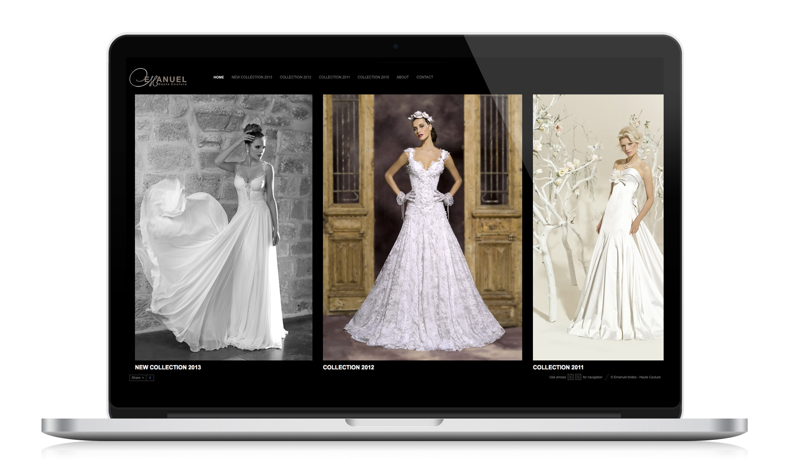Image resolution: width=791 pixels, height=466 pixels.
Task: Click the left navigation arrow icon
Action: click(570, 377)
